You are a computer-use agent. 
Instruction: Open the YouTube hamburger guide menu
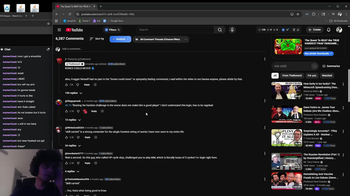click(x=59, y=30)
